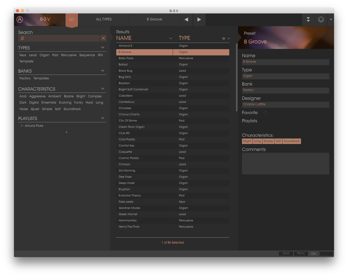Edit Designer field Christian Laffitte

click(x=285, y=105)
